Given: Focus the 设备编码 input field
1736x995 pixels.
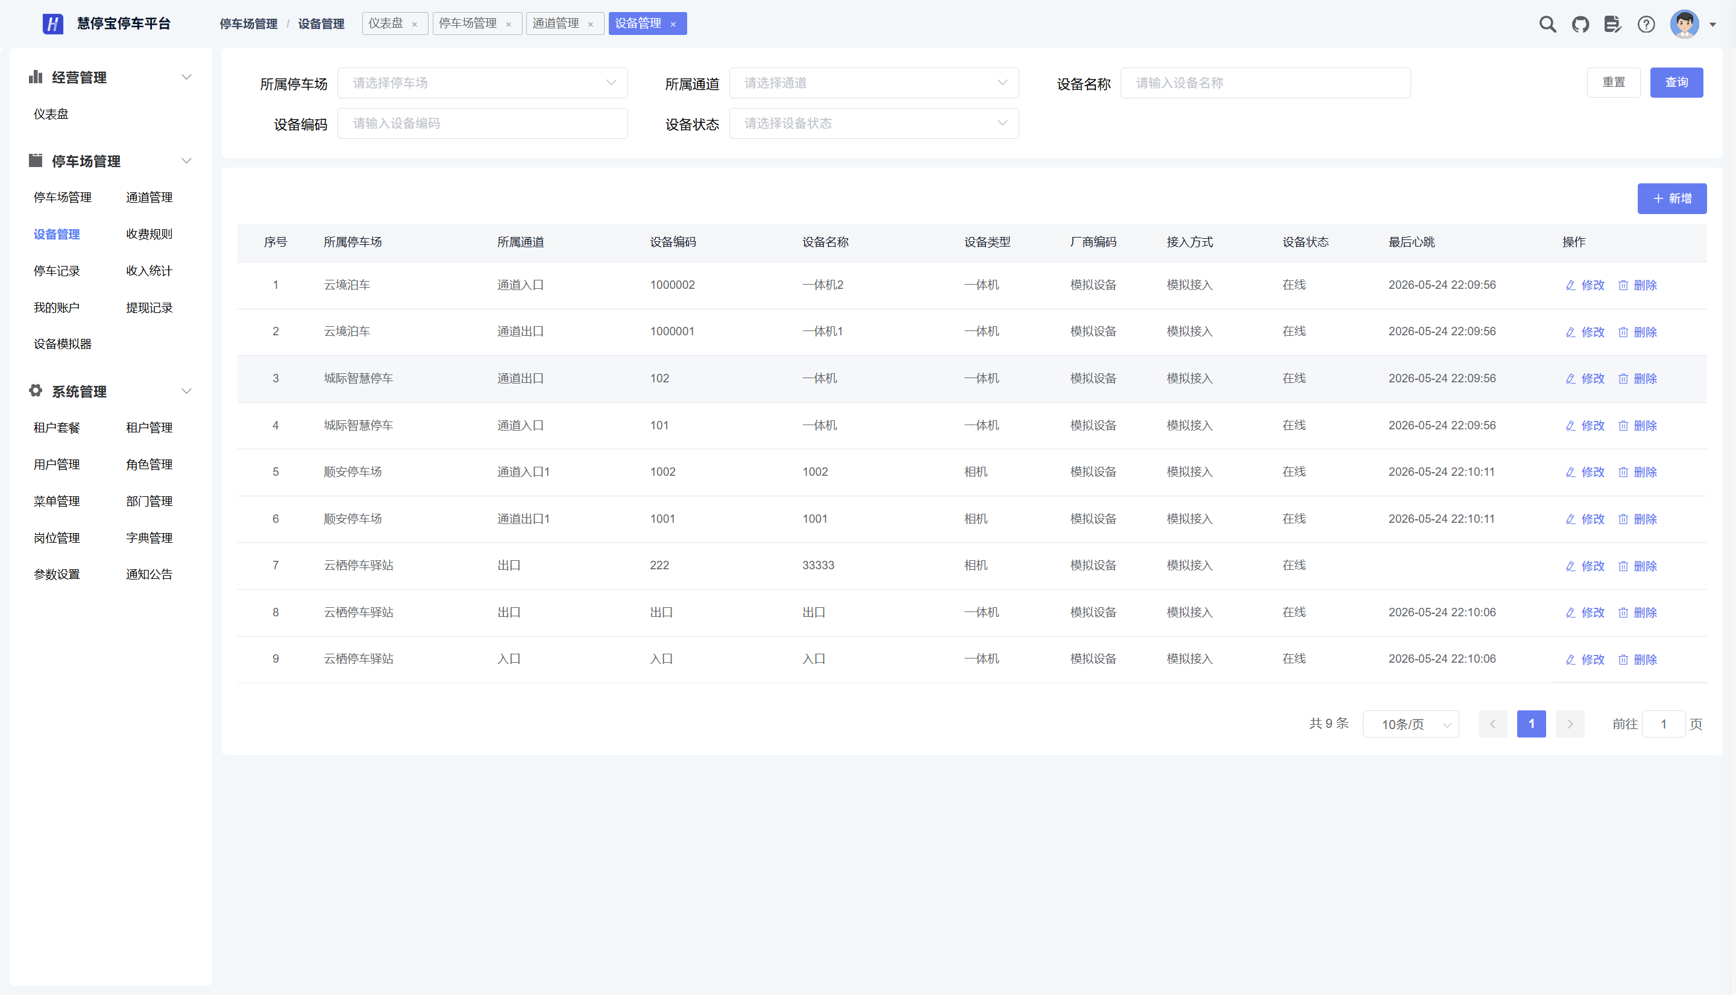Looking at the screenshot, I should pyautogui.click(x=482, y=123).
